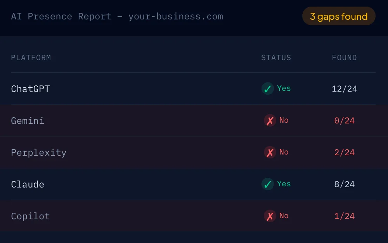Click ChatGPT's 12/24 found score
Image resolution: width=388 pixels, height=243 pixels.
coord(345,89)
